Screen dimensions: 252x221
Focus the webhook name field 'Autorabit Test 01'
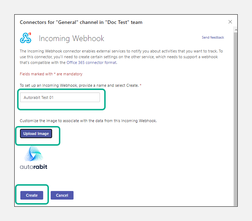pyautogui.click(x=60, y=97)
